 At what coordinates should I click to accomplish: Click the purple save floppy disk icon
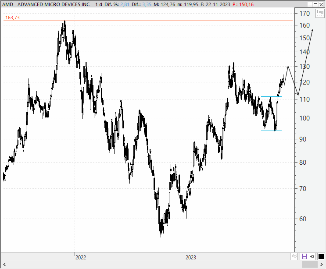[x=304, y=257]
